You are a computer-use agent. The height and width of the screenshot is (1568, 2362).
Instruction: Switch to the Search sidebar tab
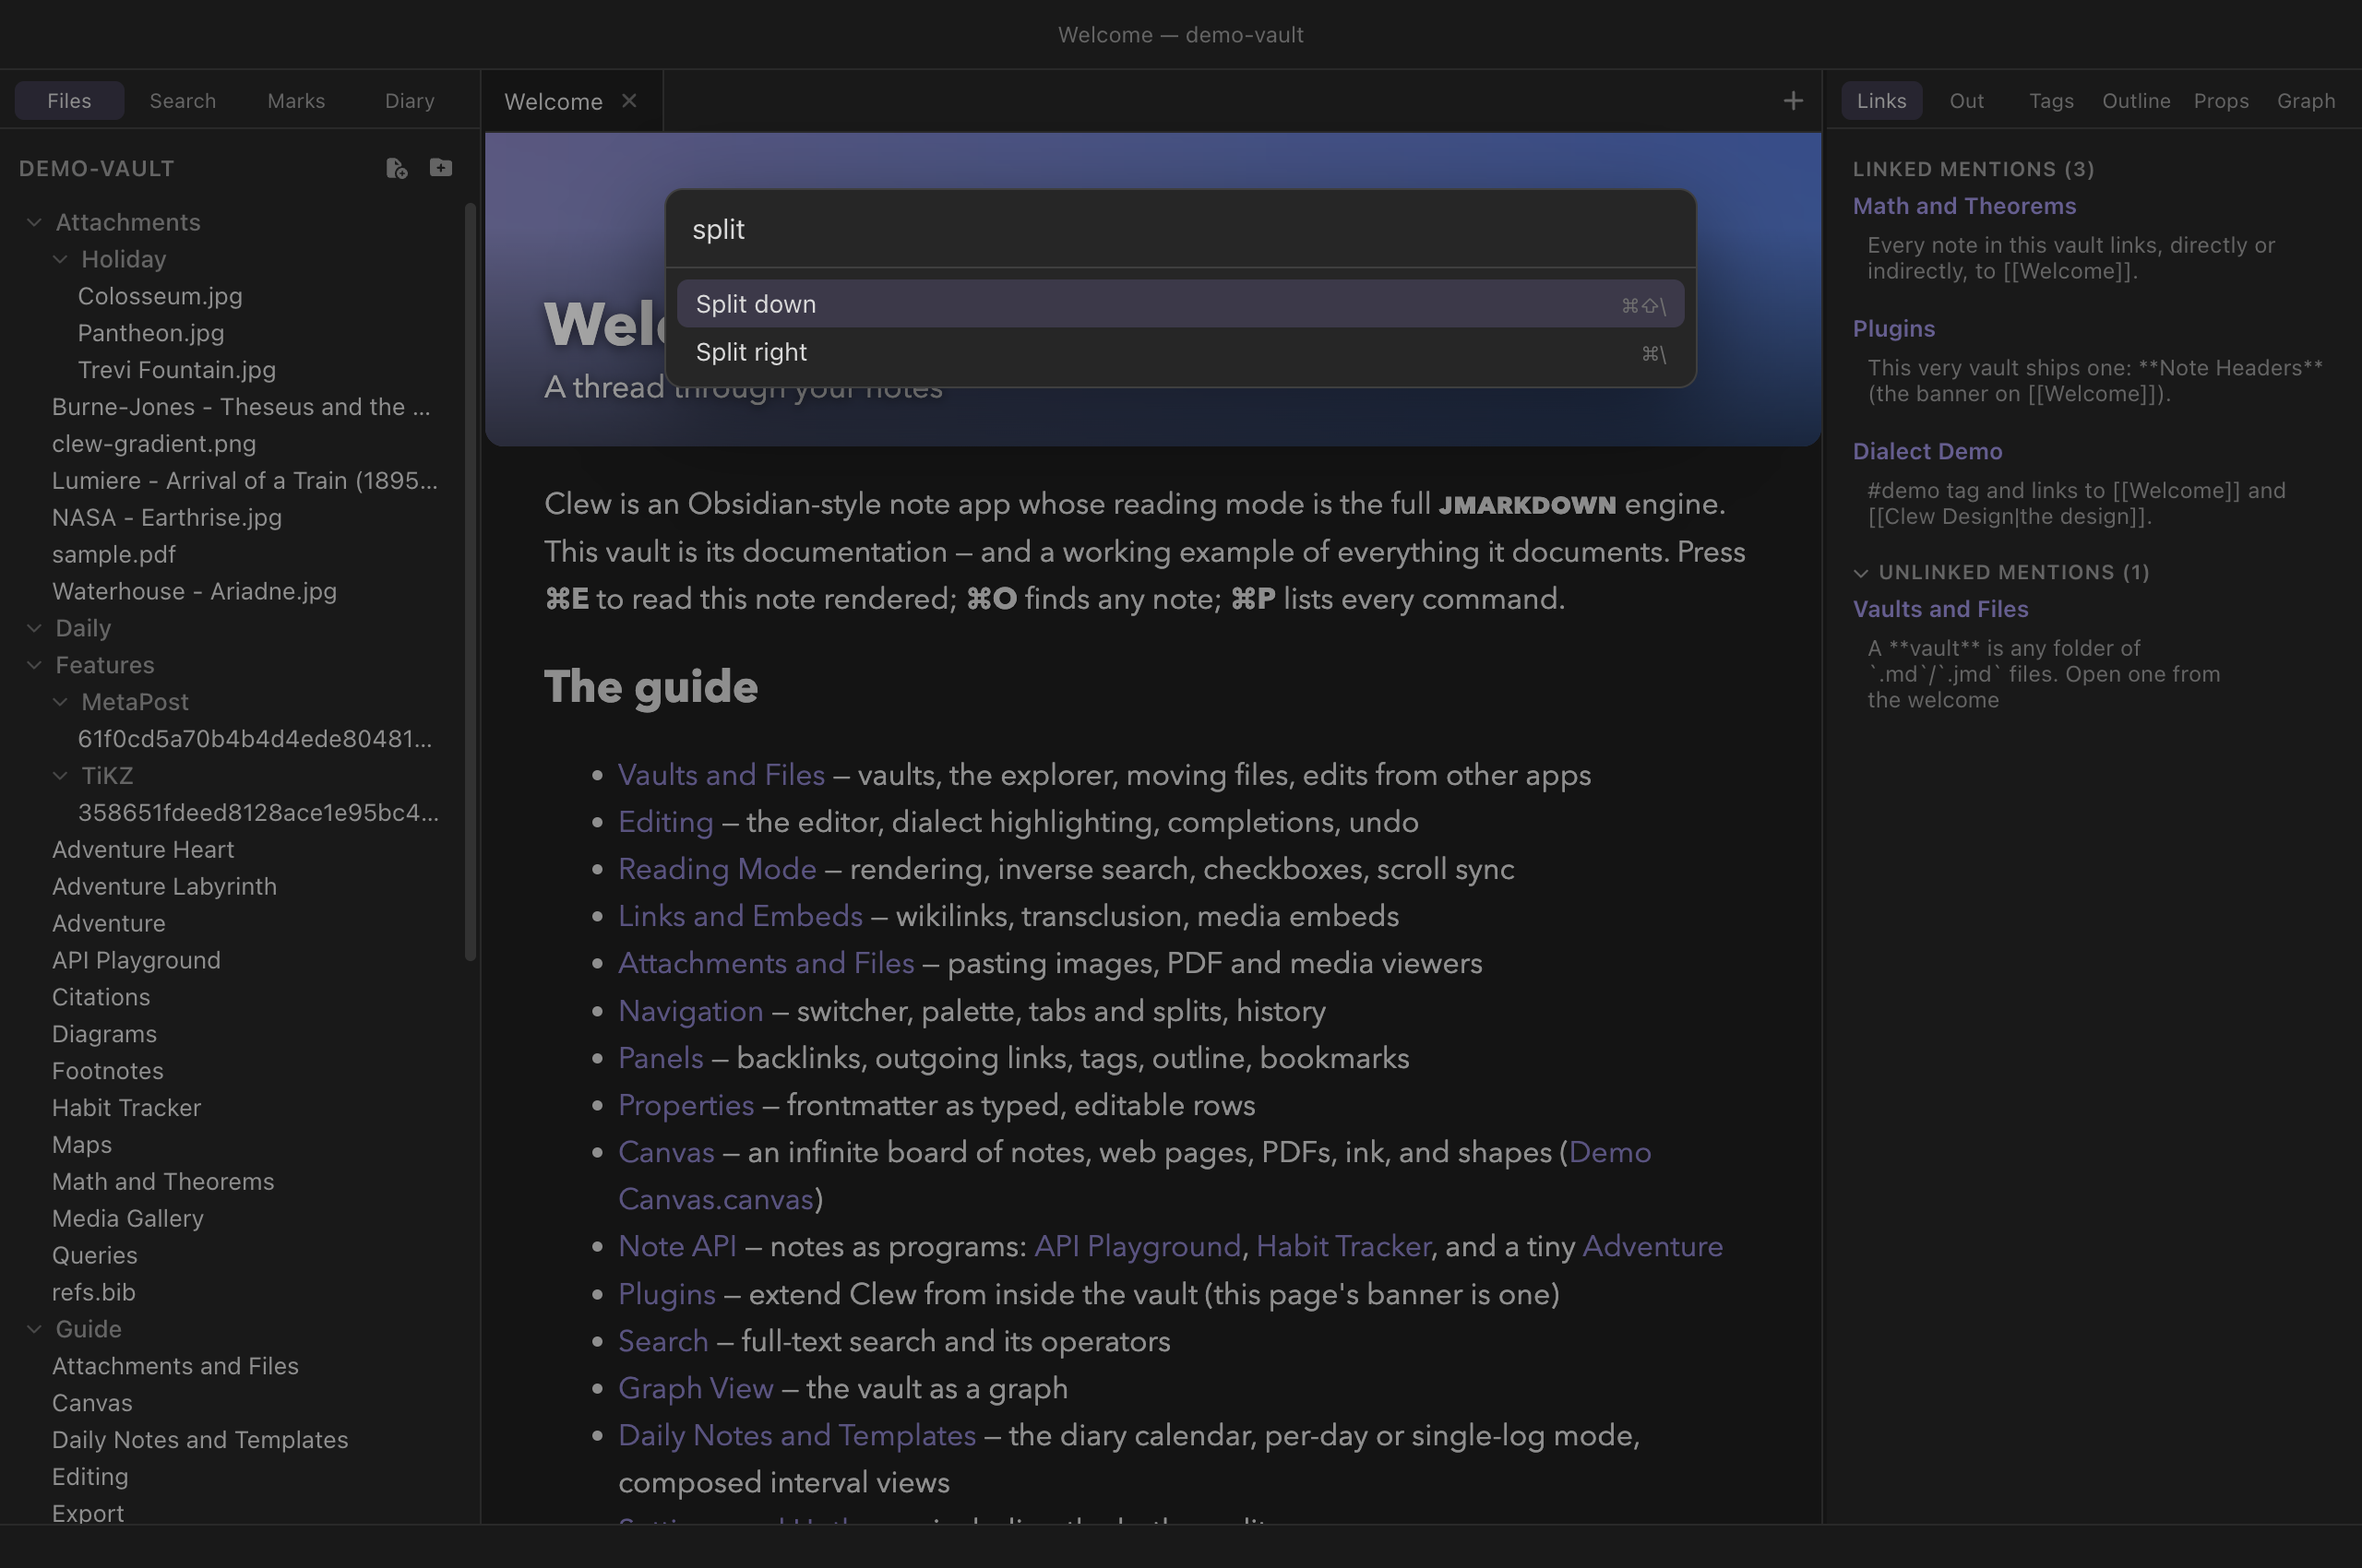[x=183, y=101]
